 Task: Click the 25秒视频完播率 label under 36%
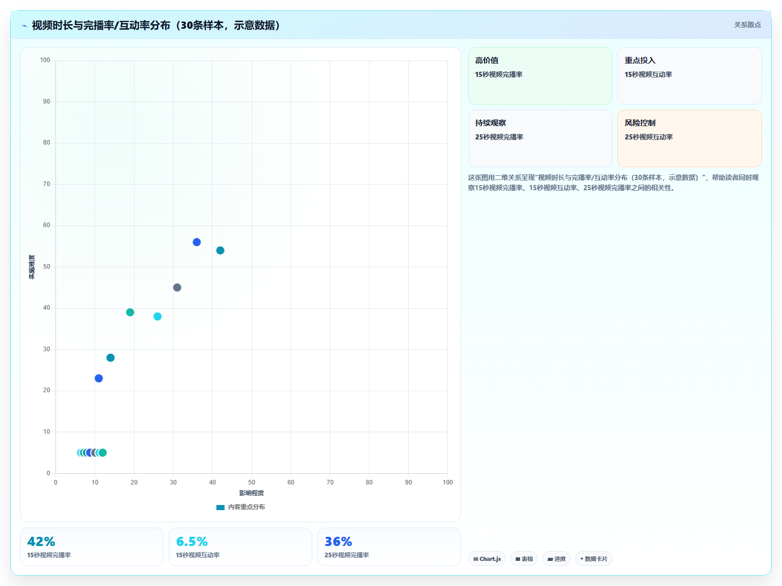(x=347, y=555)
